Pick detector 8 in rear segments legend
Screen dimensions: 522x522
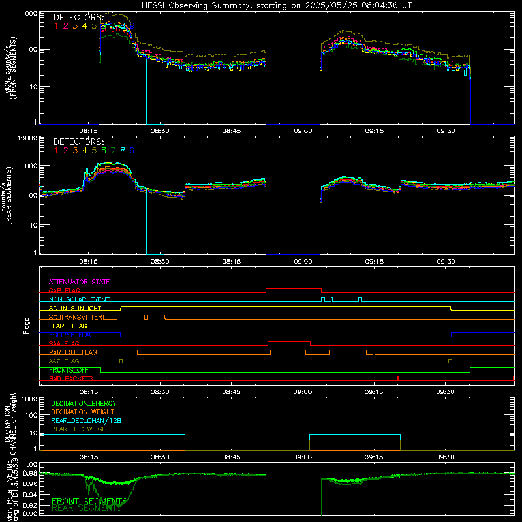123,151
